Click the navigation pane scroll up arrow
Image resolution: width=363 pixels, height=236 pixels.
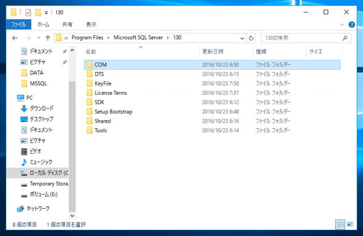(72, 50)
